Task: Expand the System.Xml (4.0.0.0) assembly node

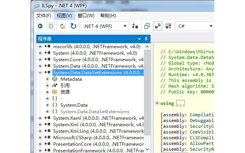Action: (40, 124)
